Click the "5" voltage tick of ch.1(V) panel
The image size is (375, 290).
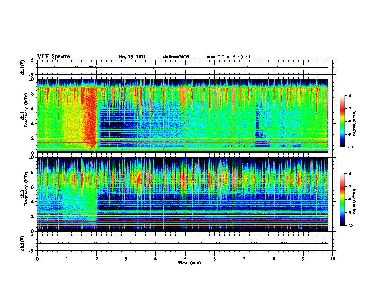click(32, 60)
